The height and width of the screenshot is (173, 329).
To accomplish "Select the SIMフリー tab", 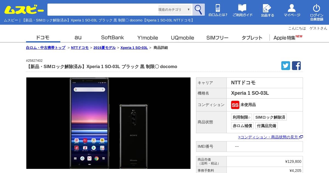I will (x=217, y=38).
